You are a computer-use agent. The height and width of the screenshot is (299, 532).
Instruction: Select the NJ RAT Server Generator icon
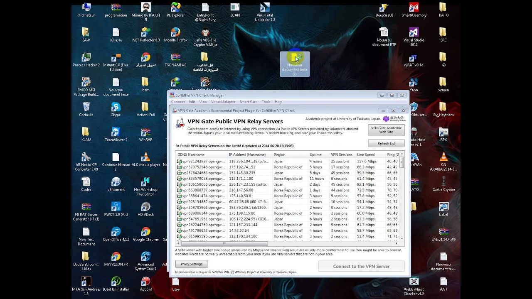pos(86,211)
